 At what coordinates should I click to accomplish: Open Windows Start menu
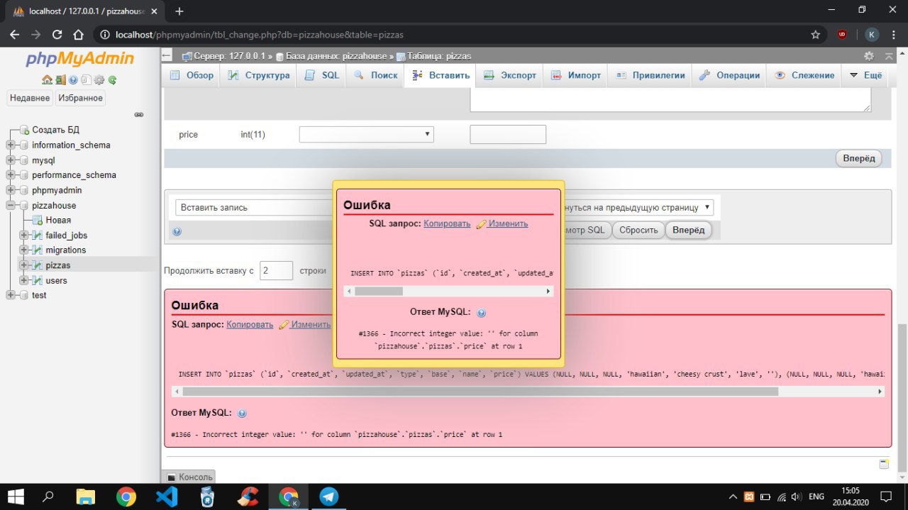(16, 496)
